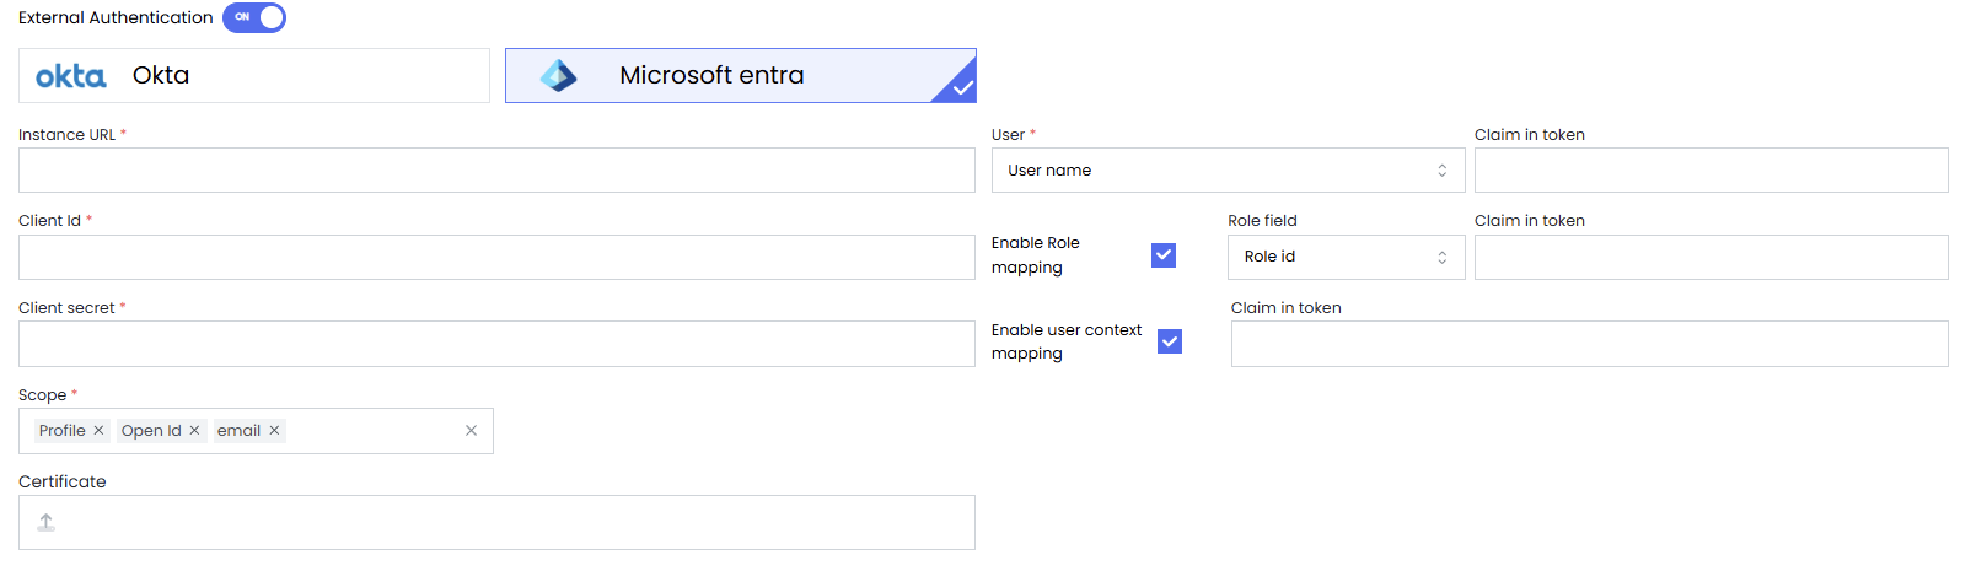The height and width of the screenshot is (571, 1971).
Task: Click the Instance URL label
Action: click(x=66, y=134)
